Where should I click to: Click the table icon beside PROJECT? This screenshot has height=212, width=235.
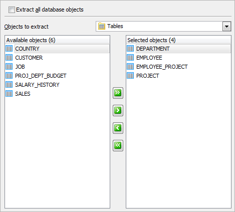130,76
